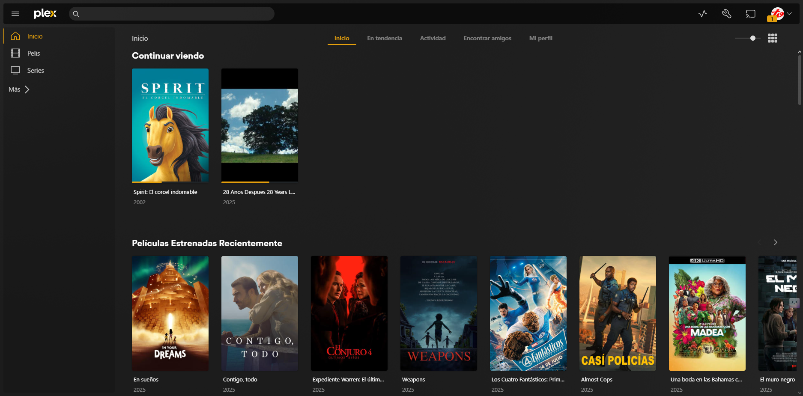Viewport: 803px width, 396px height.
Task: Expand the Más sidebar section
Action: tap(19, 89)
